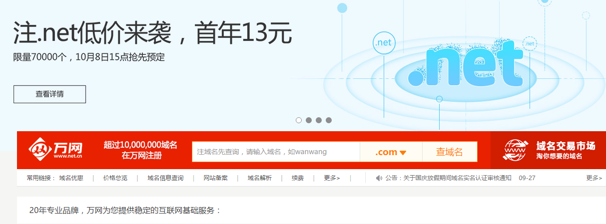Open the 域名解析 link

tap(259, 178)
